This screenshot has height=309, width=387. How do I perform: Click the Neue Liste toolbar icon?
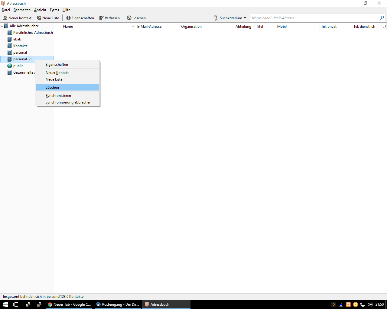click(39, 18)
